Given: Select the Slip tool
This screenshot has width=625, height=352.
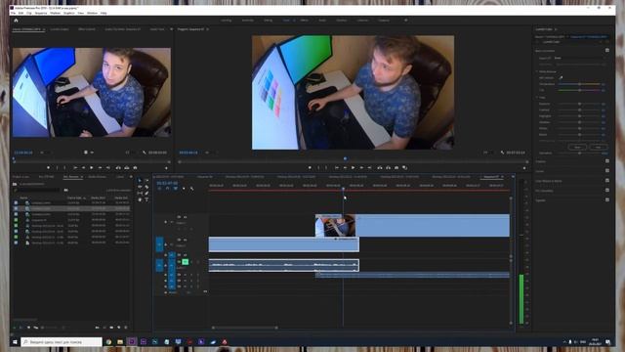Looking at the screenshot, I should (x=140, y=194).
